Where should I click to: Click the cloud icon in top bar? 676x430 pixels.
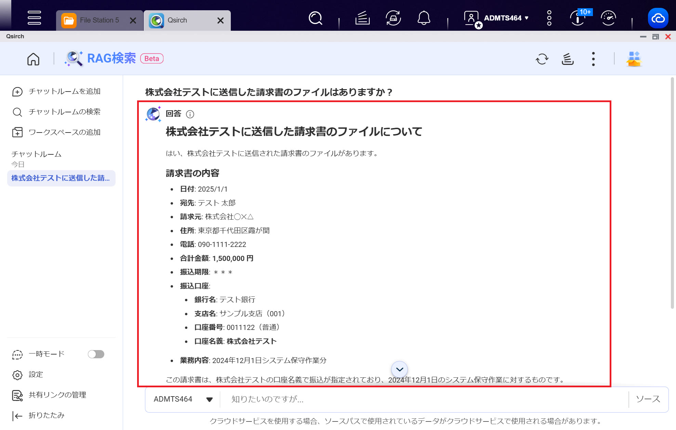(658, 18)
